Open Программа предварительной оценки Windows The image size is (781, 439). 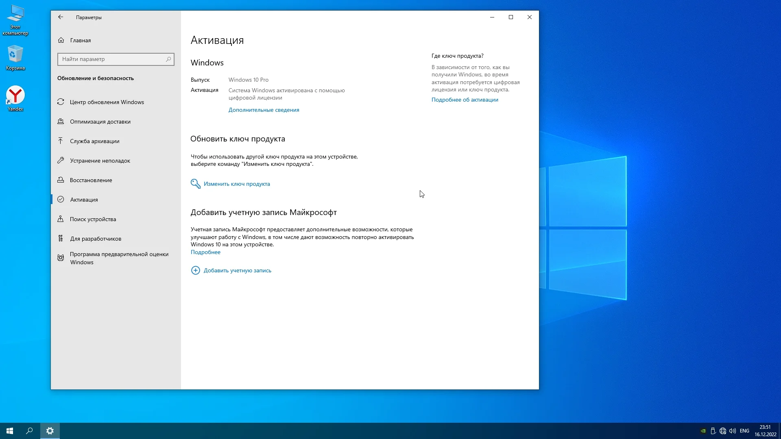coord(119,258)
